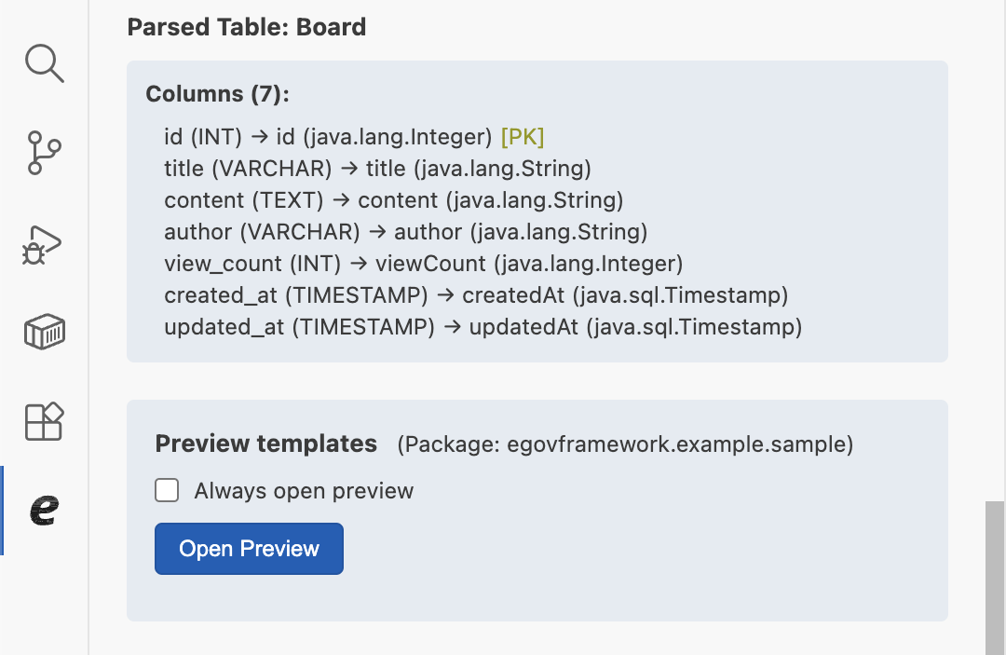Click the 'Preview templates' section title
Viewport: 1006px width, 655px height.
click(x=265, y=443)
